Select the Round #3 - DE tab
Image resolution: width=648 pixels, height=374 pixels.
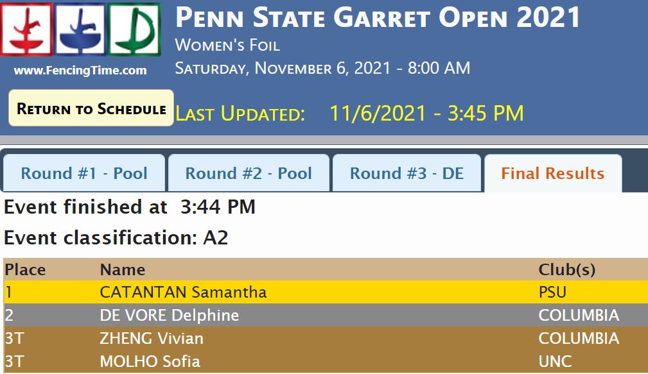407,173
